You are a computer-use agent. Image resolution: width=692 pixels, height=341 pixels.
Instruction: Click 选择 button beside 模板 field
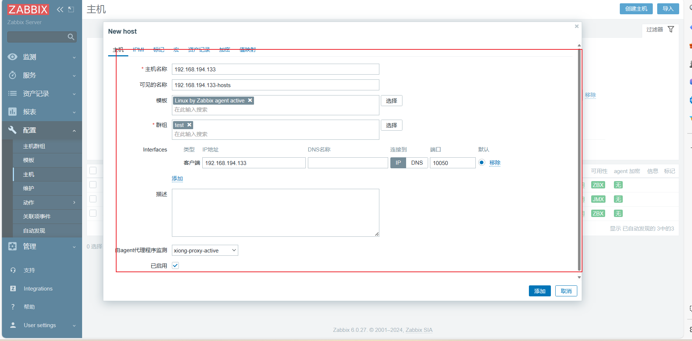point(391,101)
